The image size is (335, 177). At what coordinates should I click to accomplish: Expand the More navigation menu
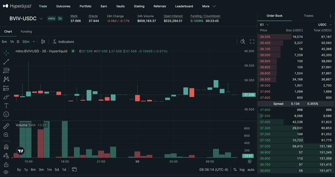pyautogui.click(x=209, y=6)
